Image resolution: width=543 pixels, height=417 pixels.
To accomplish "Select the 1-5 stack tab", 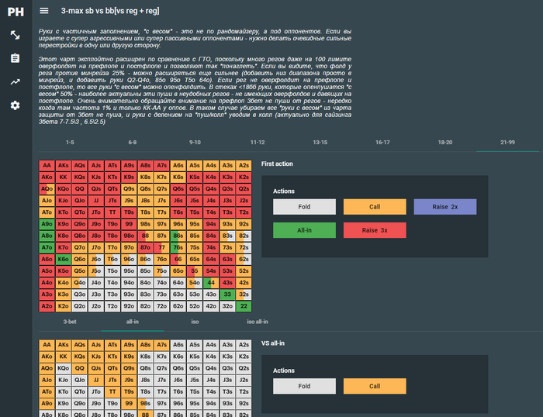I will 70,143.
